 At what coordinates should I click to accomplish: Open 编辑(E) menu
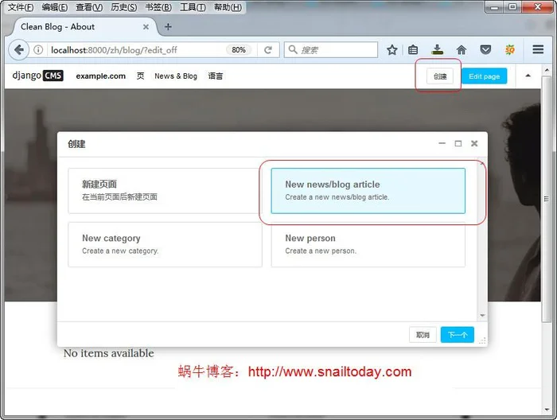[x=55, y=7]
